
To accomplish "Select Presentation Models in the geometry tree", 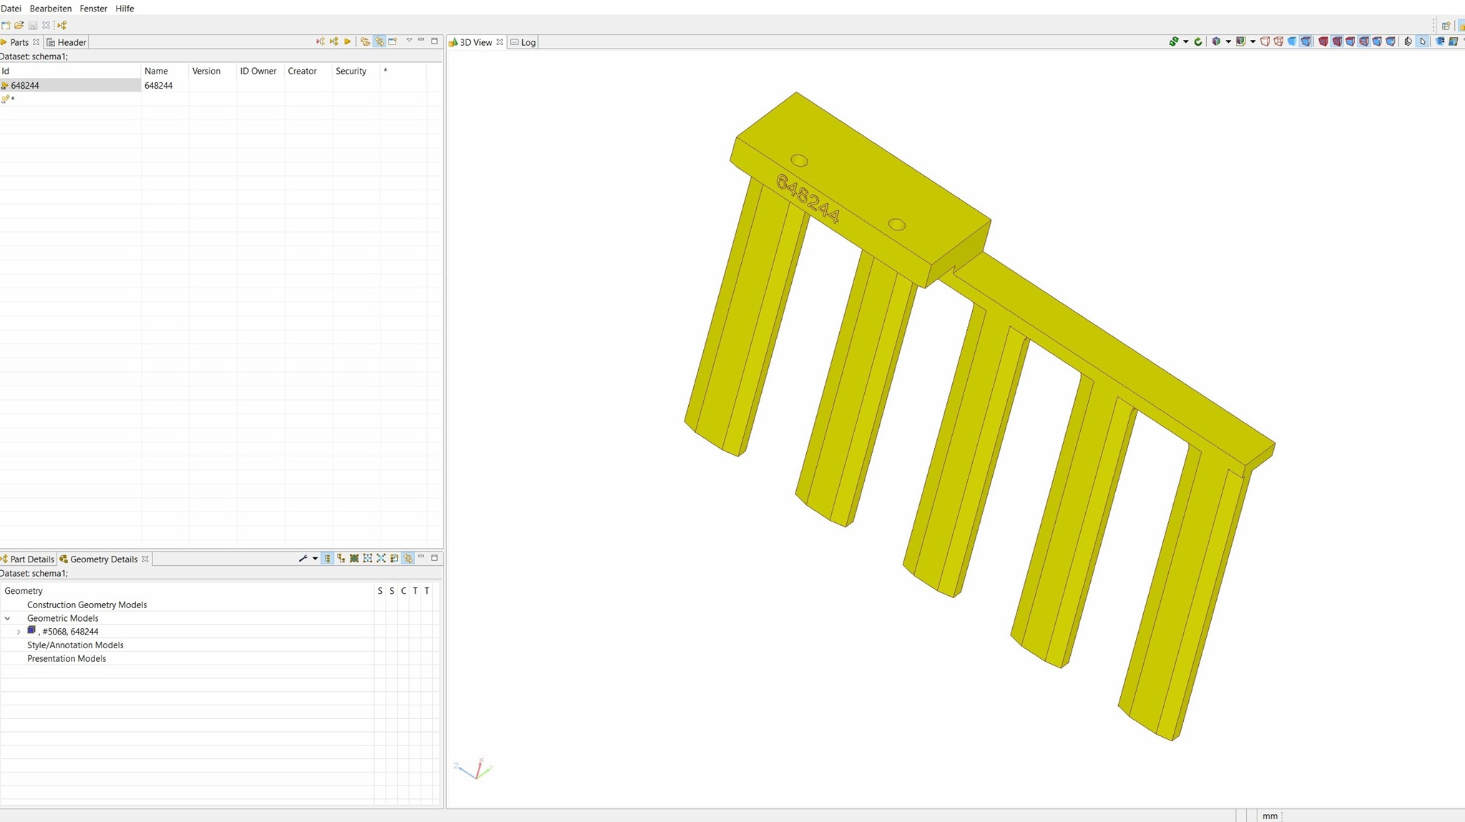I will tap(67, 658).
